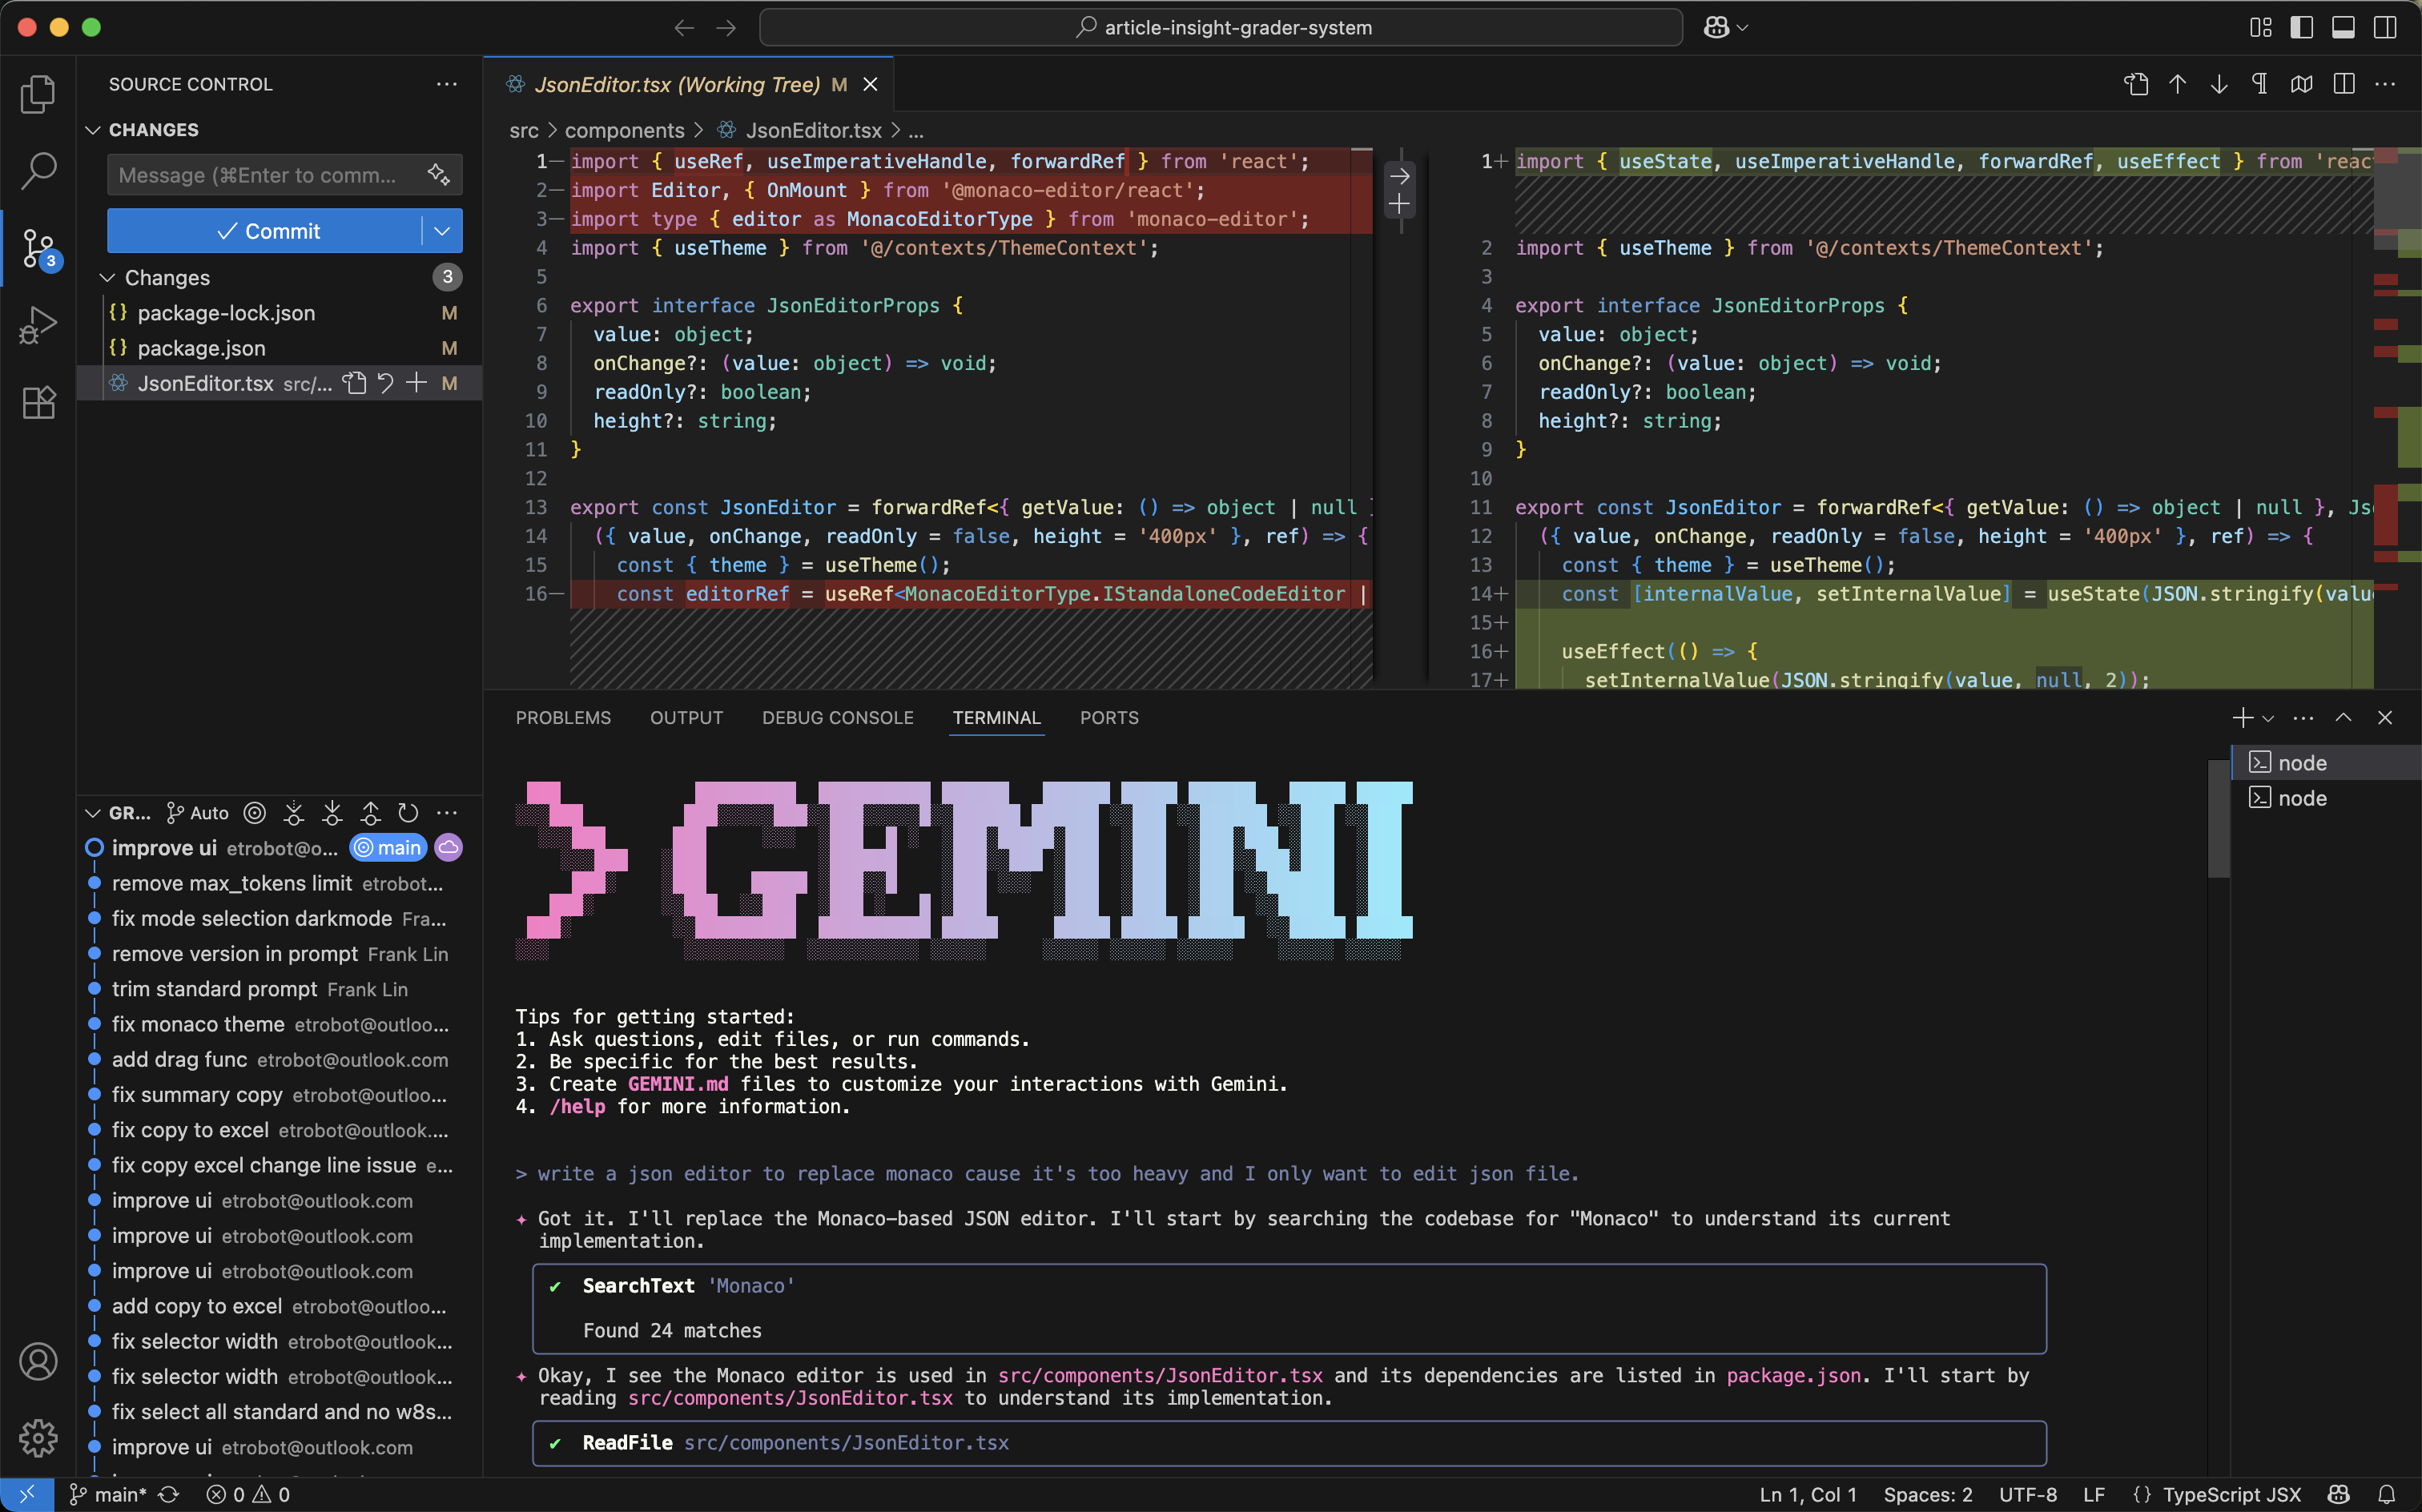Click main branch in status bar
Image resolution: width=2422 pixels, height=1512 pixels.
point(107,1494)
